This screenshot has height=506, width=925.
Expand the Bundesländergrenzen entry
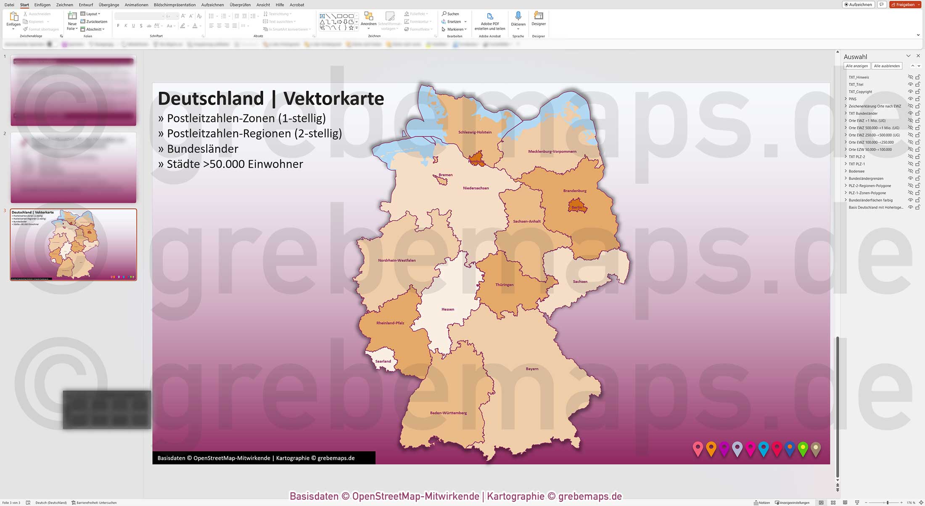(846, 178)
